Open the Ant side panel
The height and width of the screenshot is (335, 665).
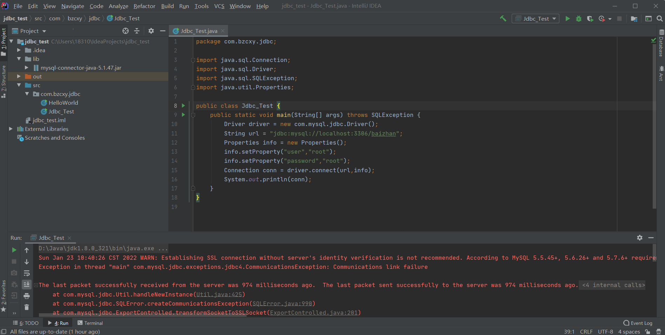point(661,73)
